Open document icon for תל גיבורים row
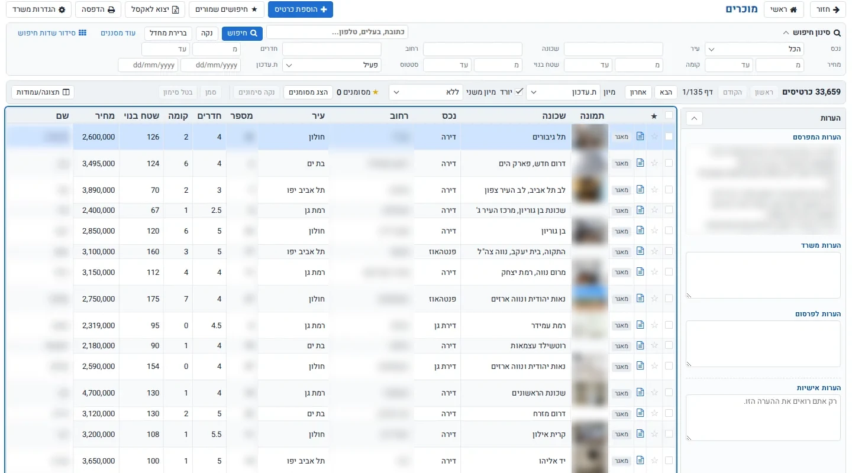 [640, 137]
